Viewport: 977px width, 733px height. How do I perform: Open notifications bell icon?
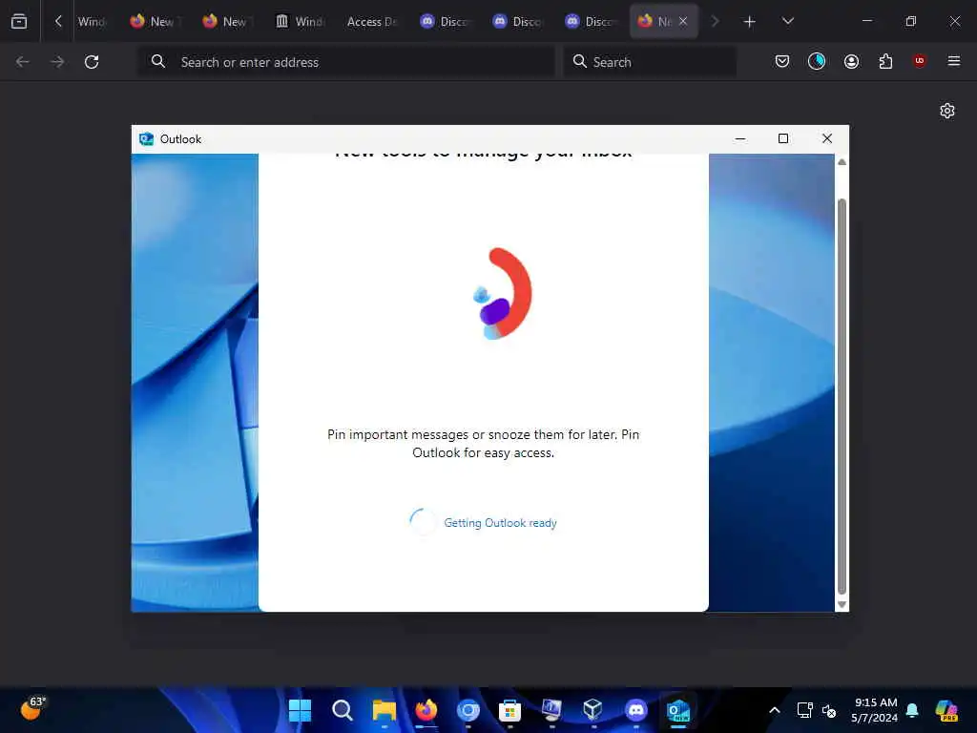point(912,710)
